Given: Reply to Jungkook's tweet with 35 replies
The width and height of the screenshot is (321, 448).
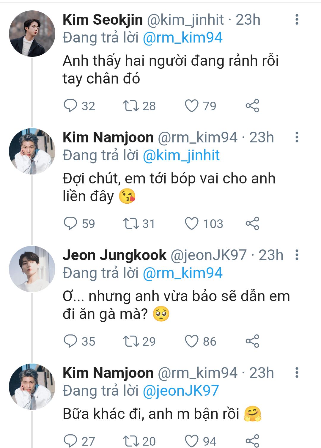Looking at the screenshot, I should click(x=70, y=341).
